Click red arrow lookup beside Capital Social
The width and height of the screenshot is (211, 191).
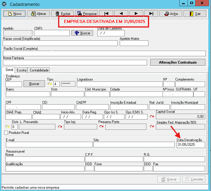(x=152, y=116)
